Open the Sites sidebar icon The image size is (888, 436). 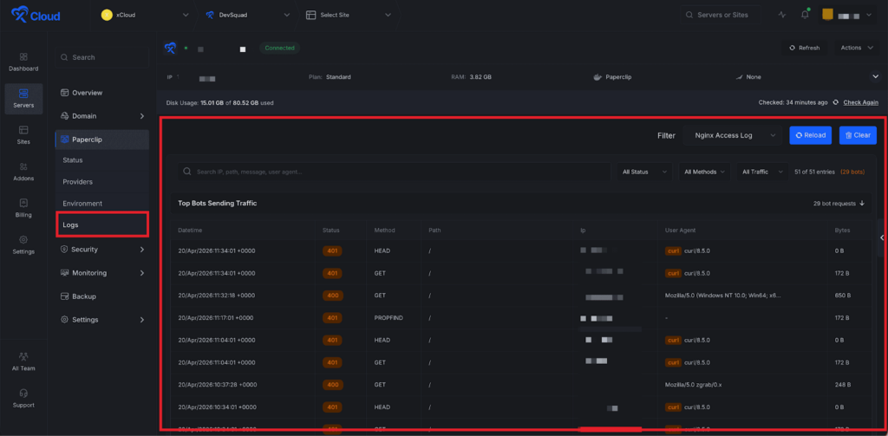(23, 134)
